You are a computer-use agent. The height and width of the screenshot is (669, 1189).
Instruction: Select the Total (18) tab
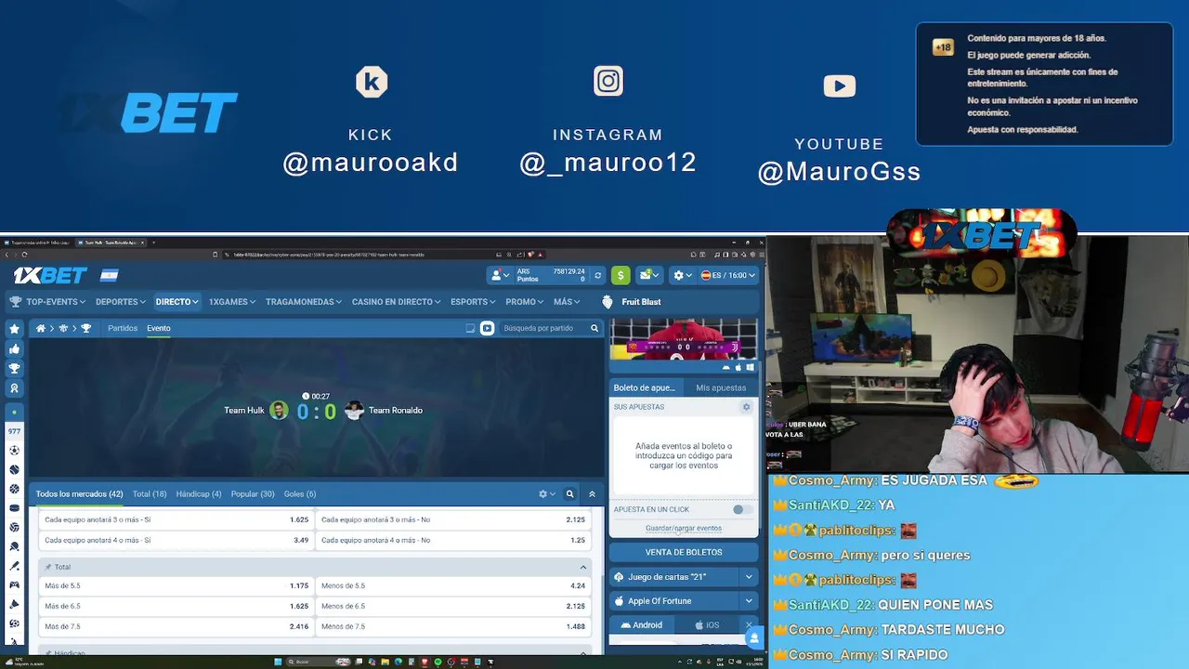[x=150, y=494]
